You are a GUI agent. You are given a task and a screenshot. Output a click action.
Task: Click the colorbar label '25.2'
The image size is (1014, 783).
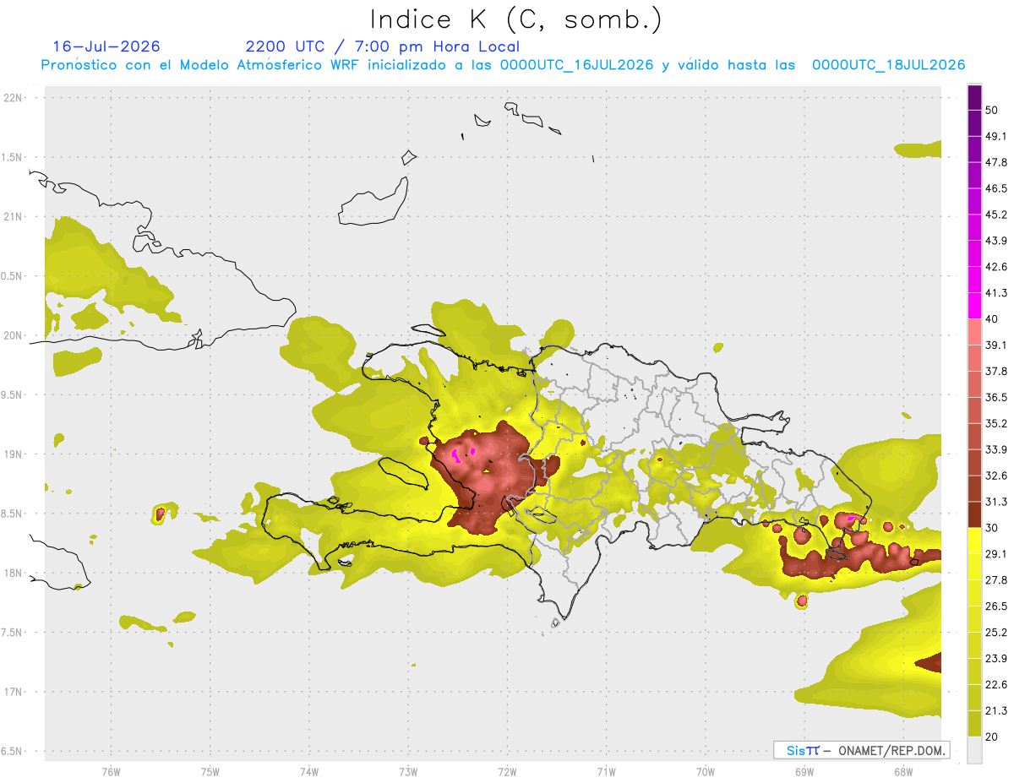pos(995,632)
